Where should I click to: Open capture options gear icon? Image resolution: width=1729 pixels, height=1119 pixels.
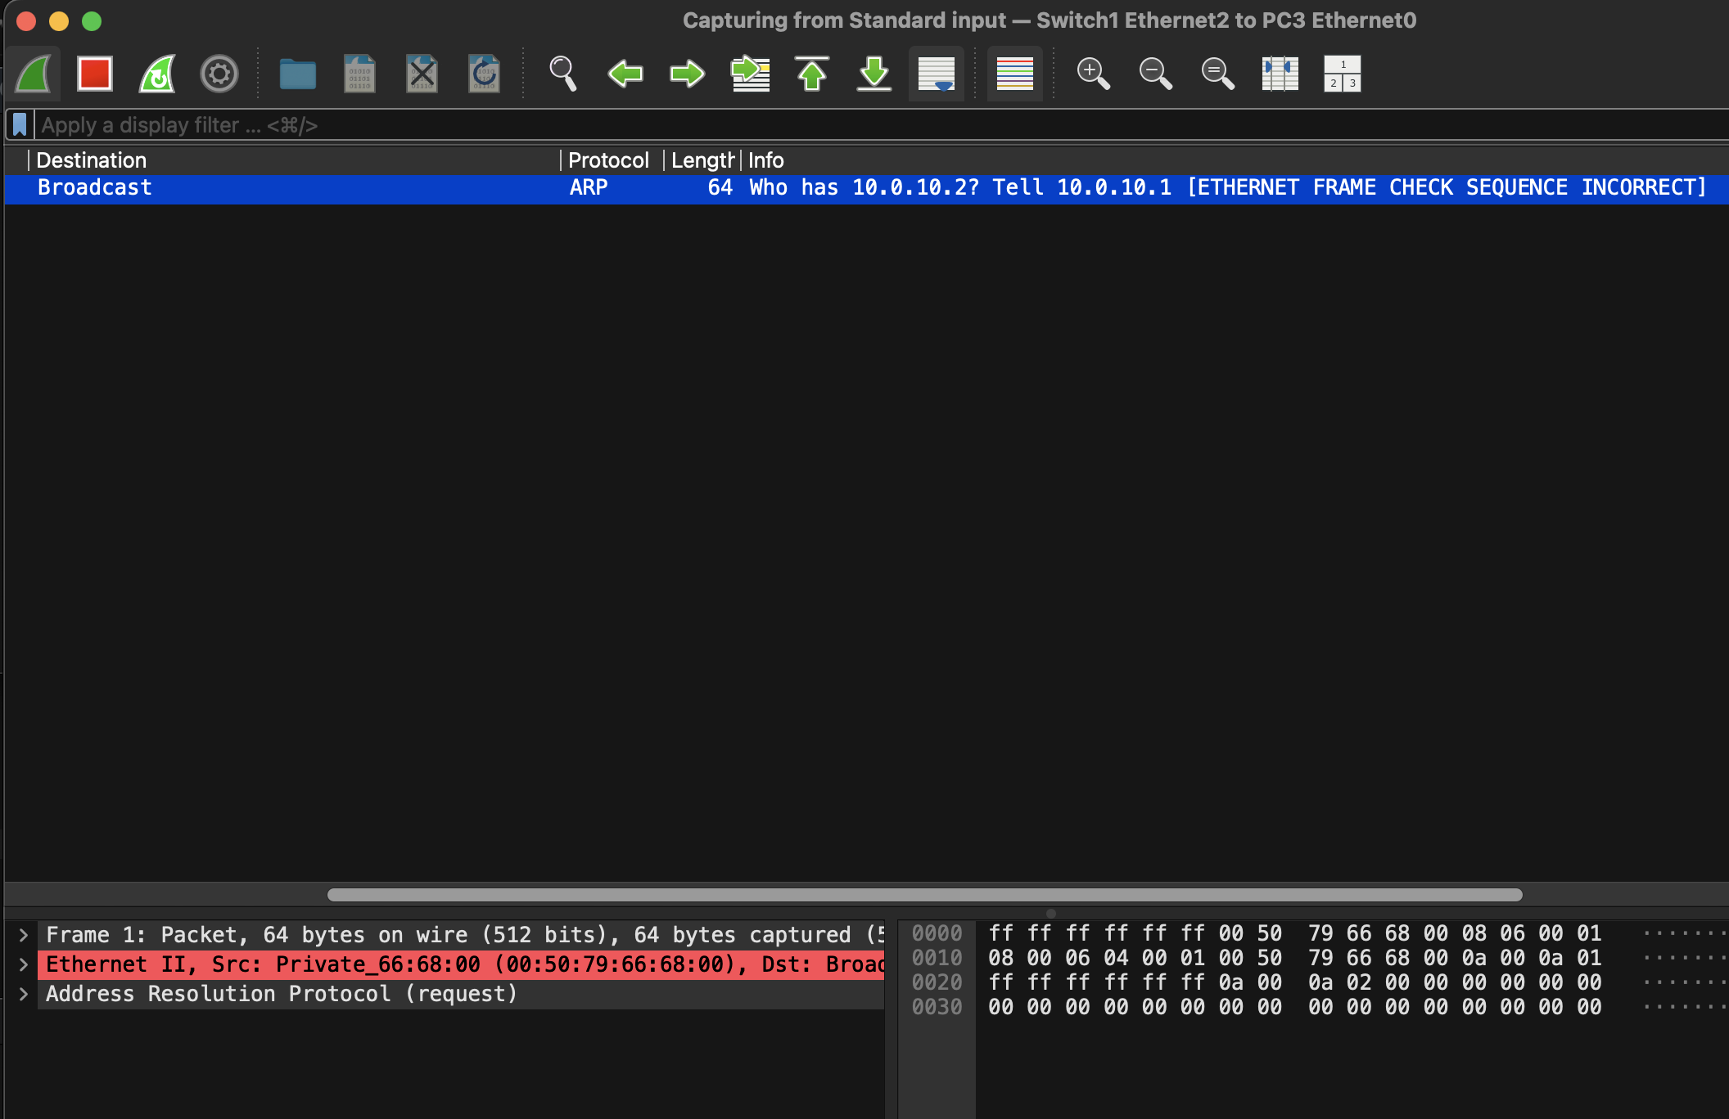click(x=219, y=74)
